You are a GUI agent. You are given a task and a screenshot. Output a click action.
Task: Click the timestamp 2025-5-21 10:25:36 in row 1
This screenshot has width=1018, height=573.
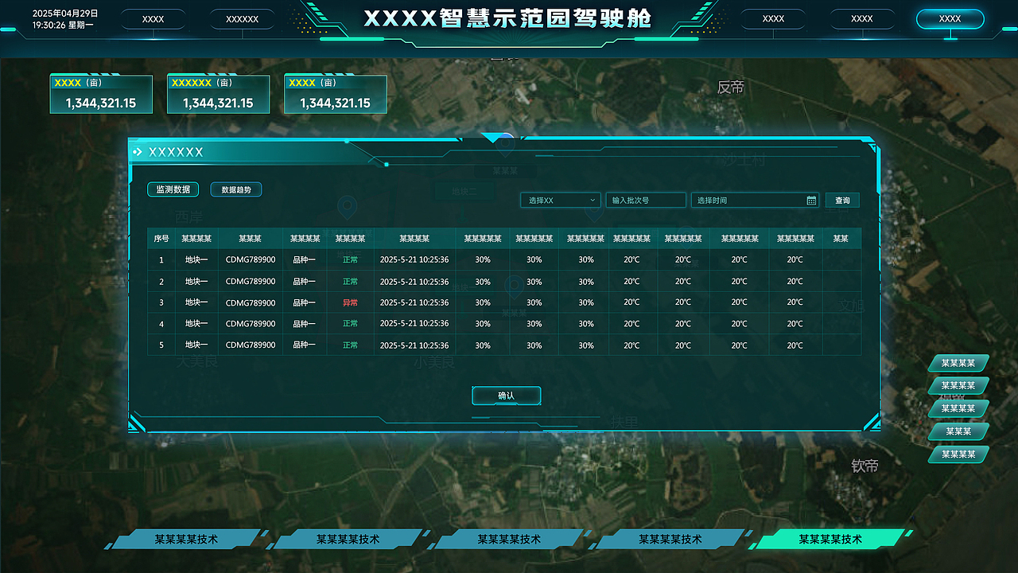click(x=414, y=259)
